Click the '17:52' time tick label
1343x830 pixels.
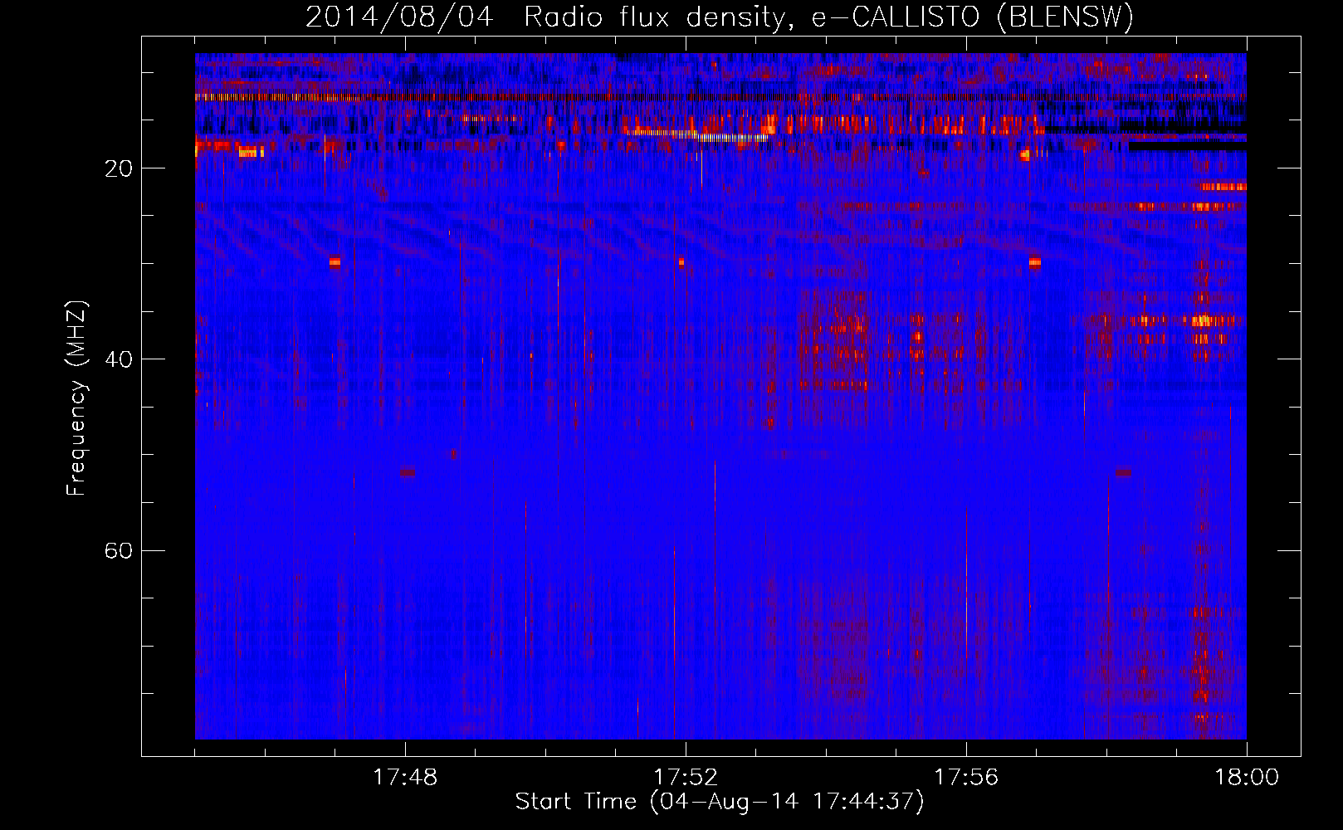tap(686, 778)
